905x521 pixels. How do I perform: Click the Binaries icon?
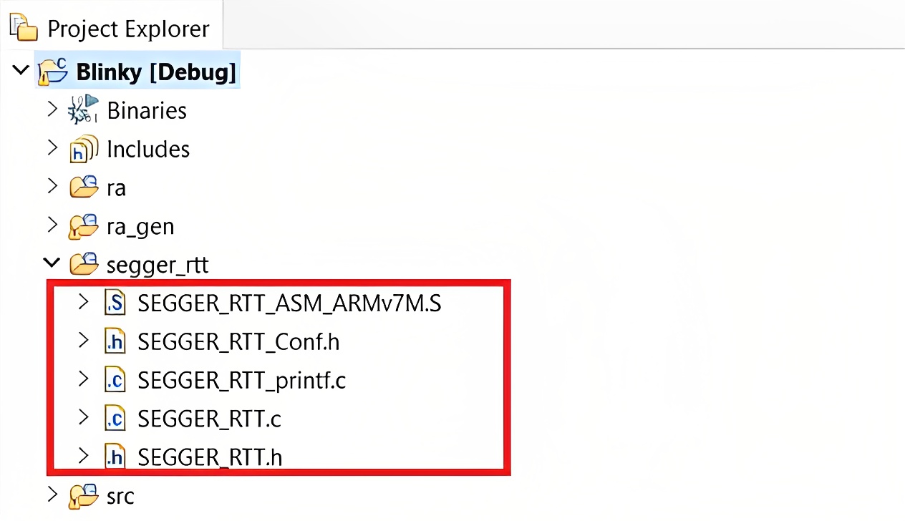point(82,110)
